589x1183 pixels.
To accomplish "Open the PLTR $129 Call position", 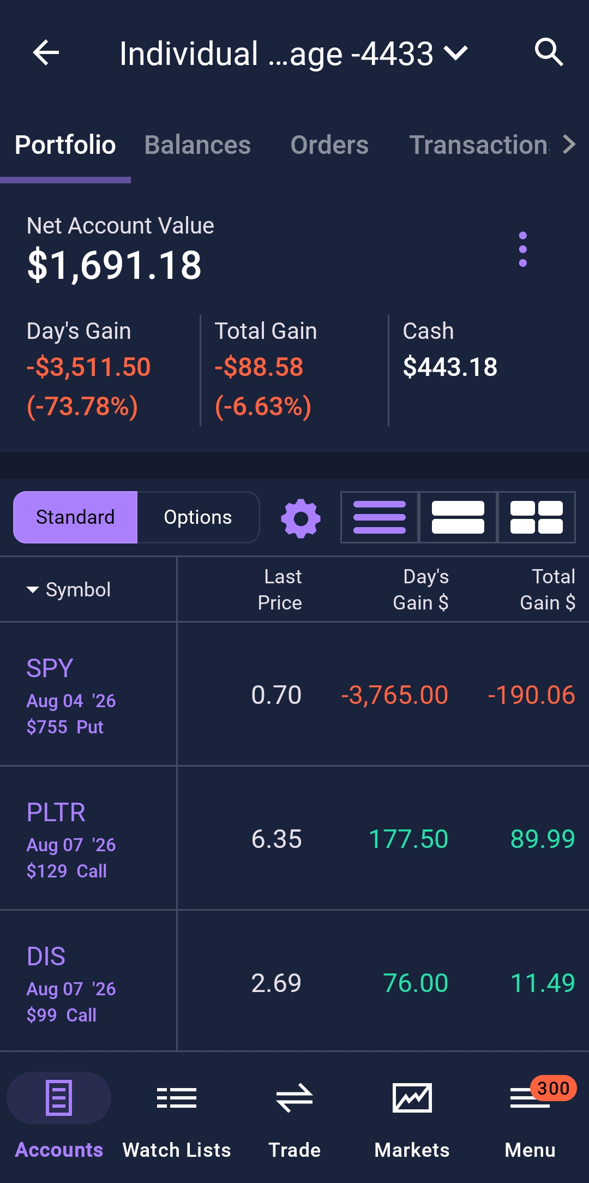I will pos(294,838).
